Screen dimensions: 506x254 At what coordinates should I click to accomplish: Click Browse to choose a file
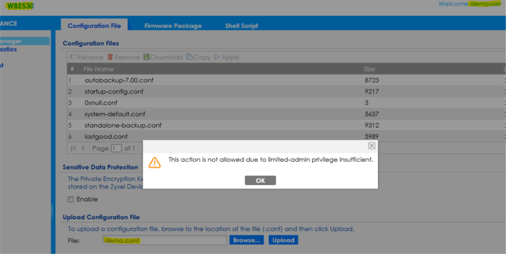(x=247, y=240)
